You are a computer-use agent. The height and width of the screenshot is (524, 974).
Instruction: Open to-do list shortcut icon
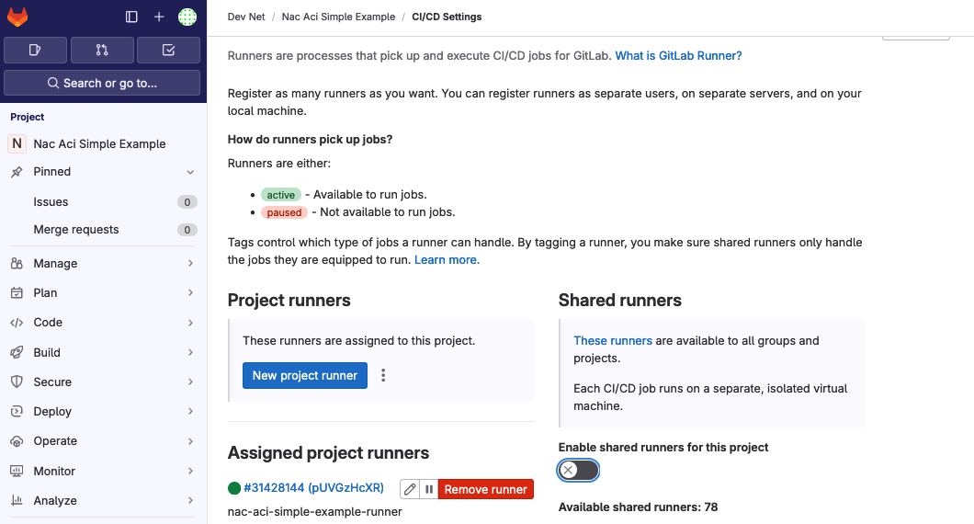point(168,50)
